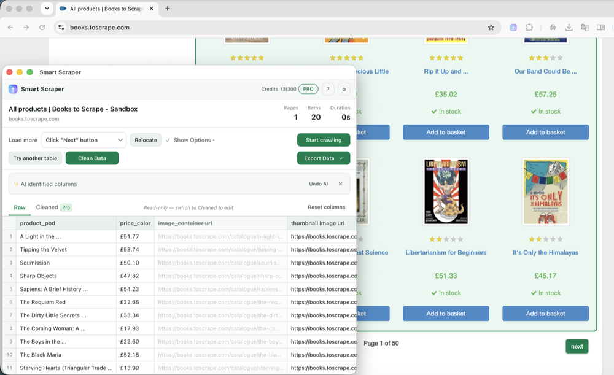Select 'The Black Maria' cell
The height and width of the screenshot is (375, 614).
pos(66,355)
